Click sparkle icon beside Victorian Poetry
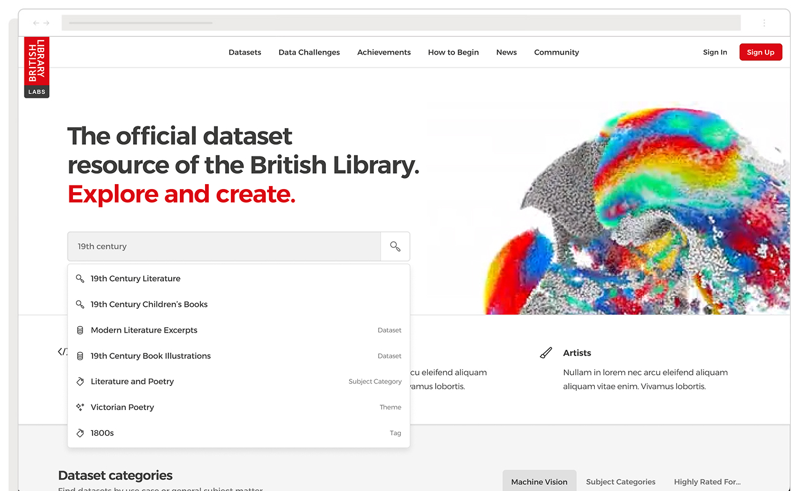This screenshot has height=491, width=798. pos(80,408)
